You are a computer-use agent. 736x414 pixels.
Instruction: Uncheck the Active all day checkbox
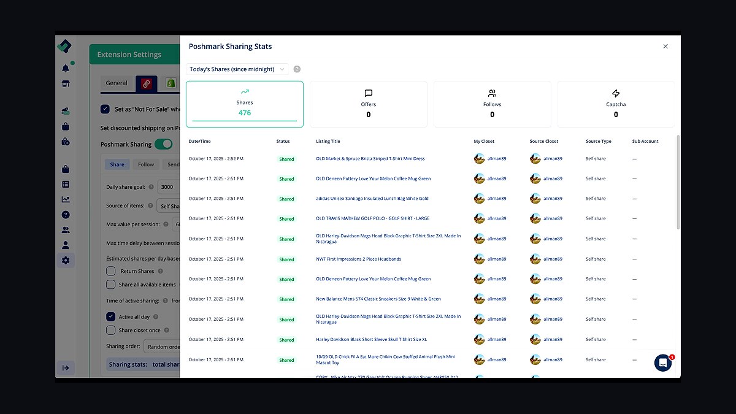(x=111, y=317)
